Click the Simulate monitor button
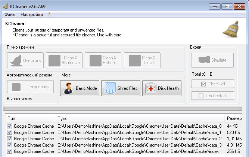249x157 pixels. pos(212,60)
